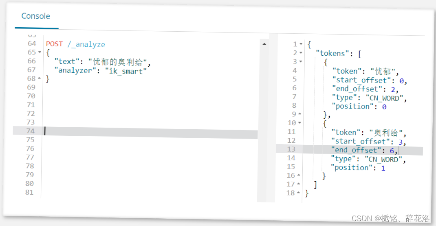Click line number 64 in the editor
The height and width of the screenshot is (226, 436).
click(32, 43)
